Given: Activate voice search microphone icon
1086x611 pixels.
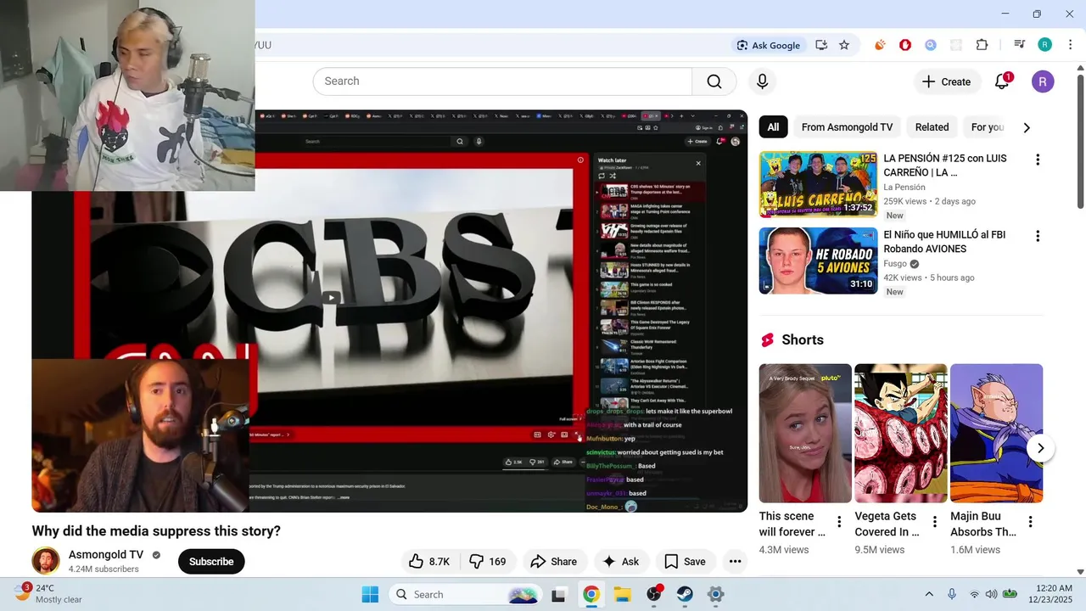Looking at the screenshot, I should (762, 81).
